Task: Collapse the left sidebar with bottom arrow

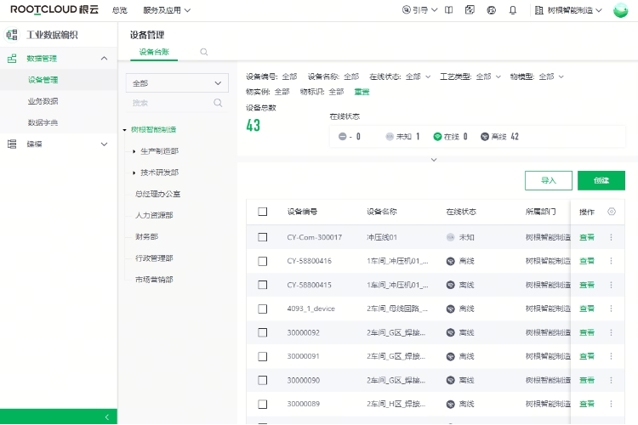Action: tap(105, 416)
